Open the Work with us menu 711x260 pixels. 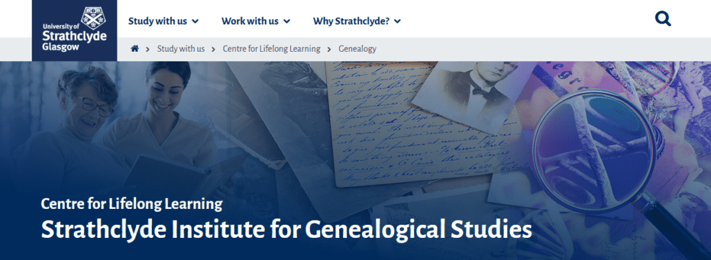tap(255, 21)
